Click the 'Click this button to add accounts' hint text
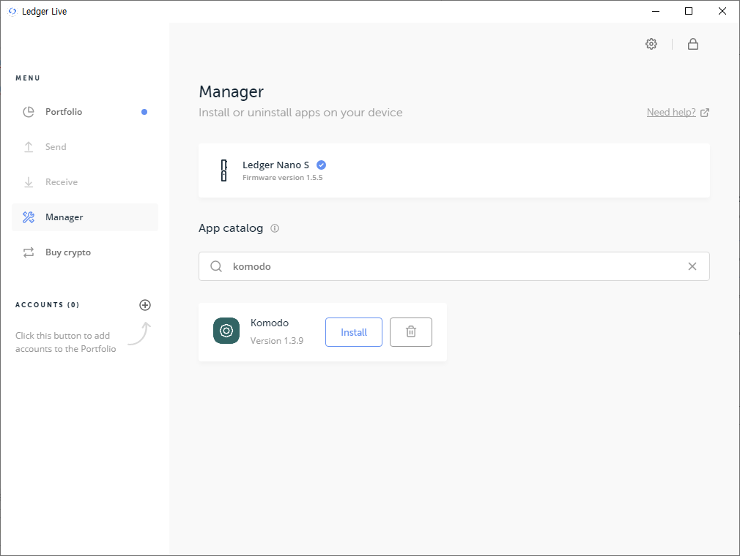The height and width of the screenshot is (556, 740). tap(66, 342)
